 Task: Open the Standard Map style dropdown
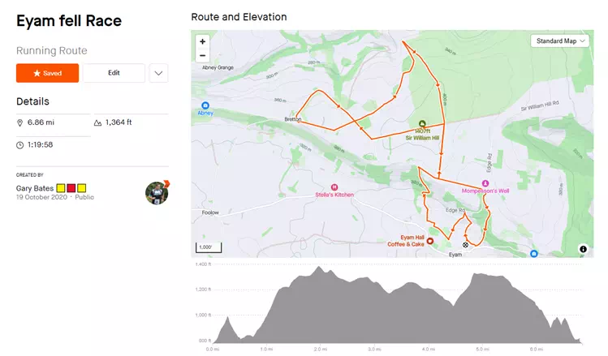tap(561, 41)
